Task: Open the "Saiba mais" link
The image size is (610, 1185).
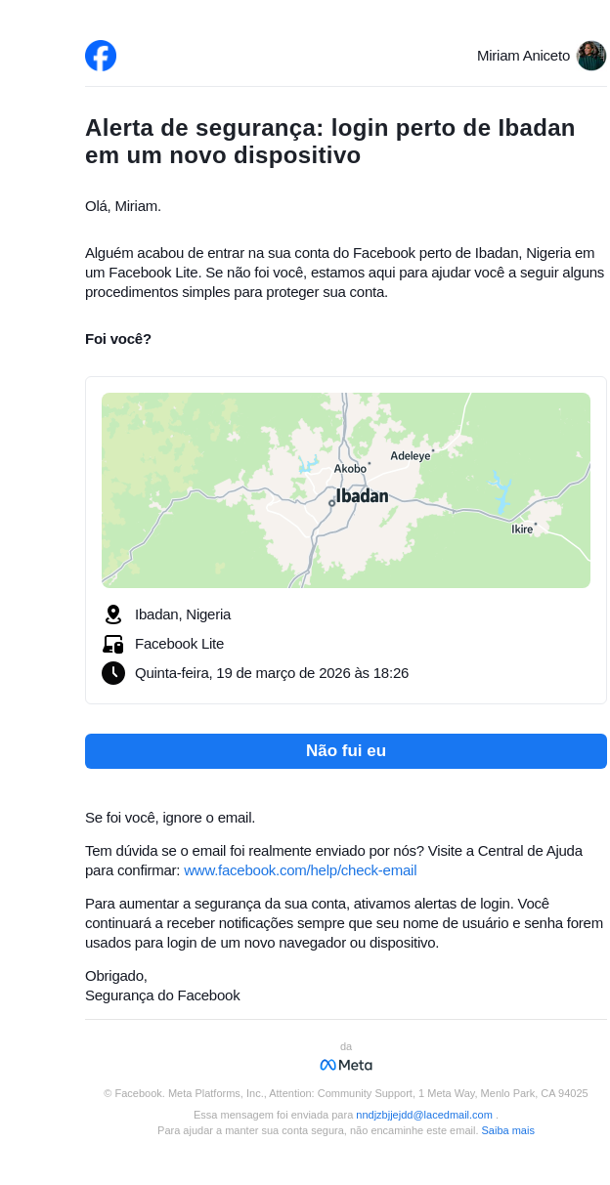Action: [x=507, y=1130]
